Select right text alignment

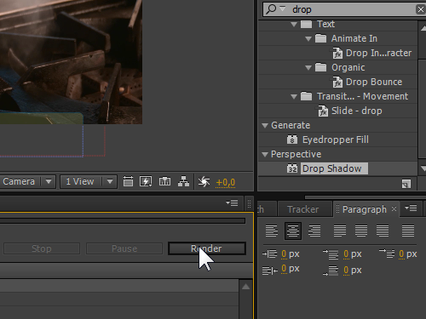coord(314,231)
